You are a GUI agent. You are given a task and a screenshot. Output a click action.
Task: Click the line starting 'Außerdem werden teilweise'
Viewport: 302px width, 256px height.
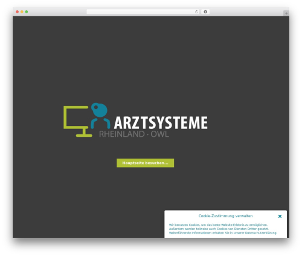219,229
